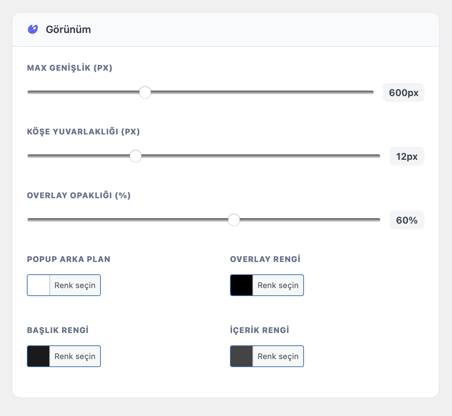Click the black Overlay Rengi swatch
This screenshot has width=452, height=416.
tap(242, 285)
